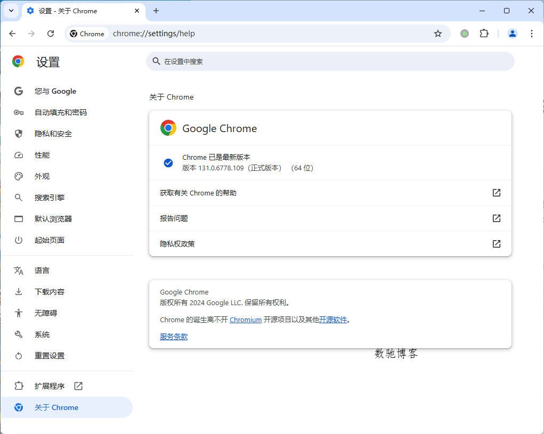The height and width of the screenshot is (434, 544).
Task: Open 隐私和安全 settings section
Action: [x=67, y=134]
